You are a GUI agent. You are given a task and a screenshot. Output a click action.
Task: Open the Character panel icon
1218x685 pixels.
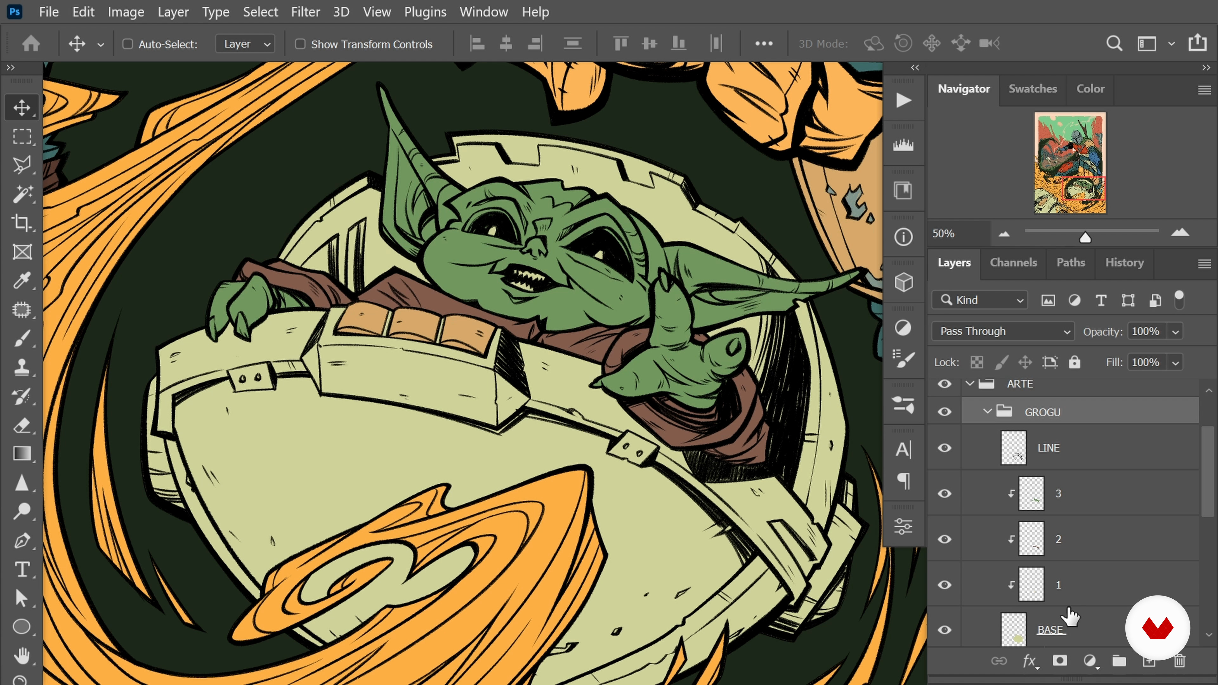click(x=903, y=449)
